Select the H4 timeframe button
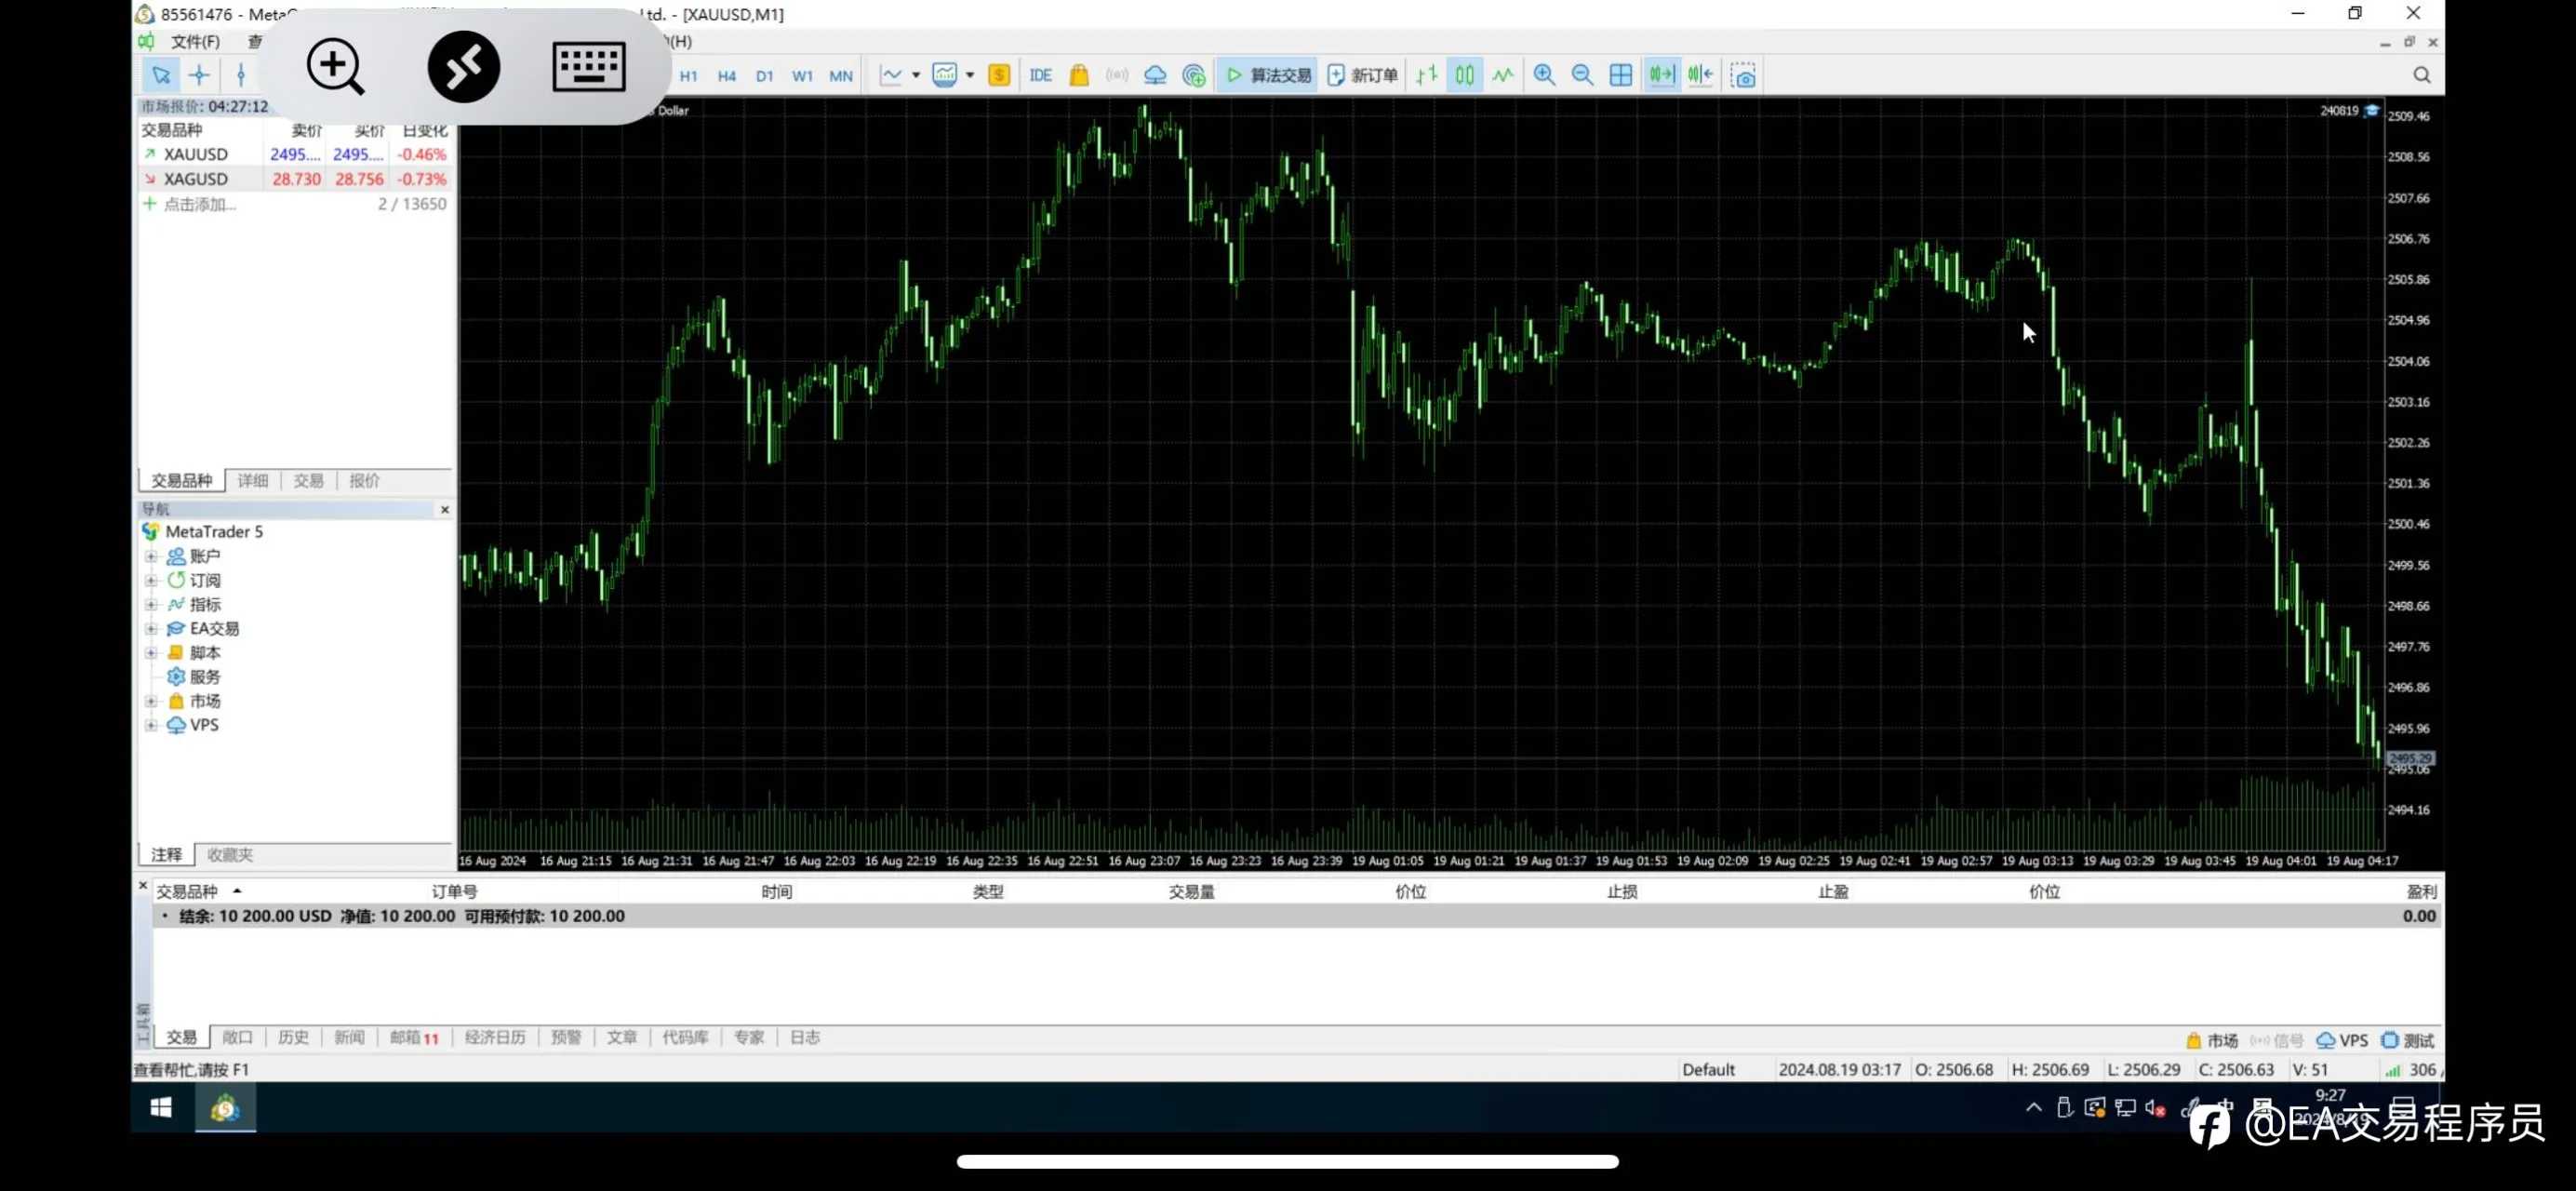 (x=727, y=76)
